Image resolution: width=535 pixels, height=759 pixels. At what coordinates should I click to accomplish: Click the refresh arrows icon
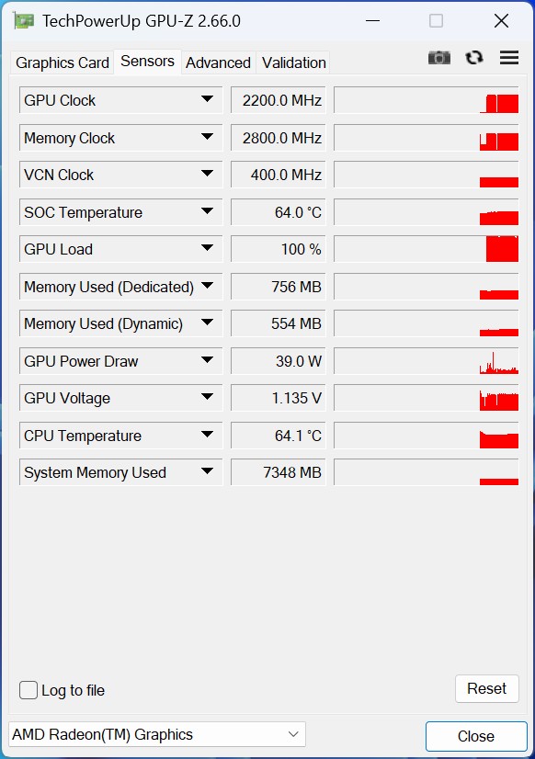pyautogui.click(x=474, y=58)
